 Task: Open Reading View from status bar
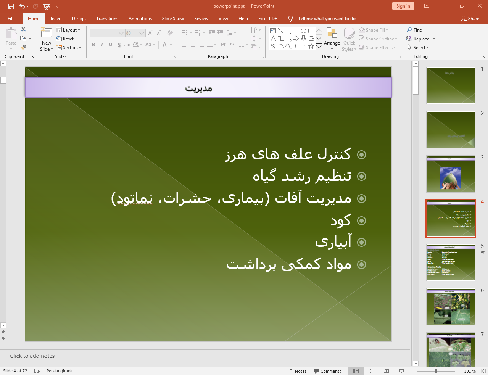click(x=386, y=371)
